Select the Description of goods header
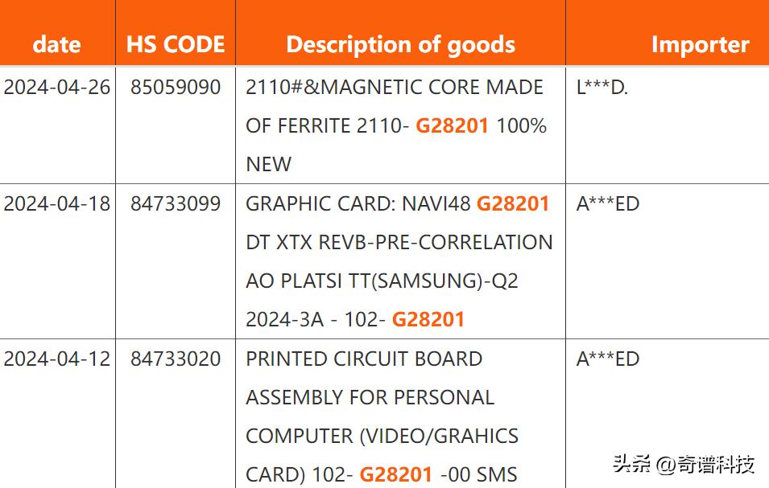The image size is (769, 488). pyautogui.click(x=401, y=44)
